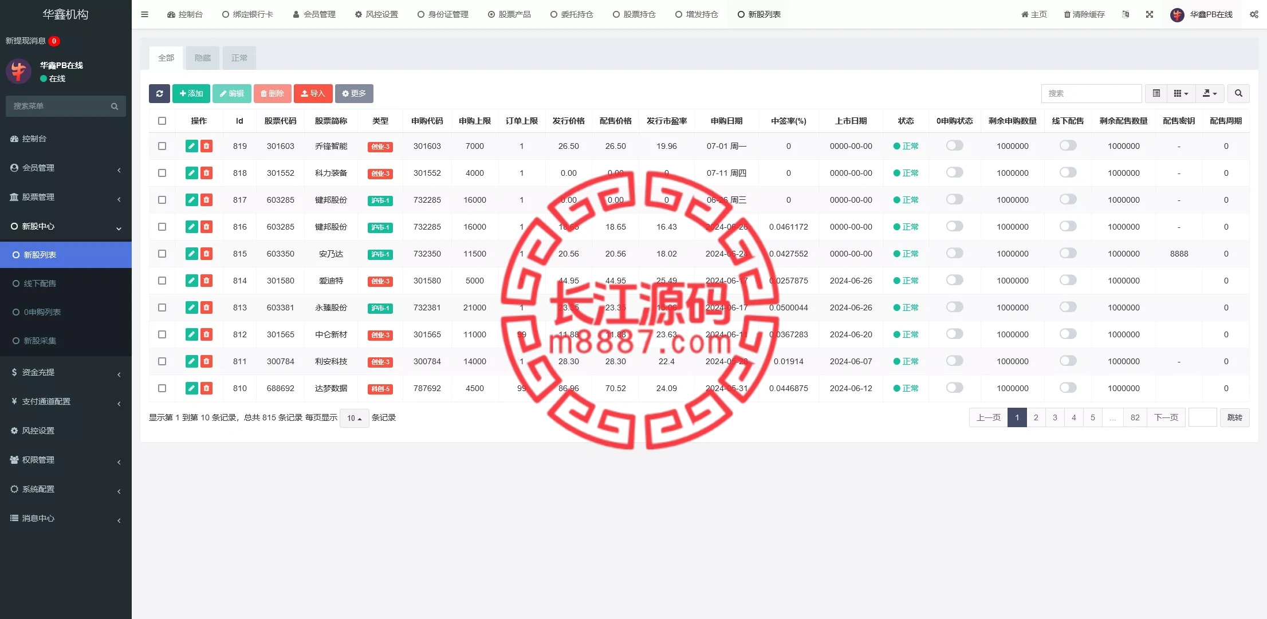Toggle 线下配售 switch for row 819
Image resolution: width=1267 pixels, height=619 pixels.
coord(1068,145)
